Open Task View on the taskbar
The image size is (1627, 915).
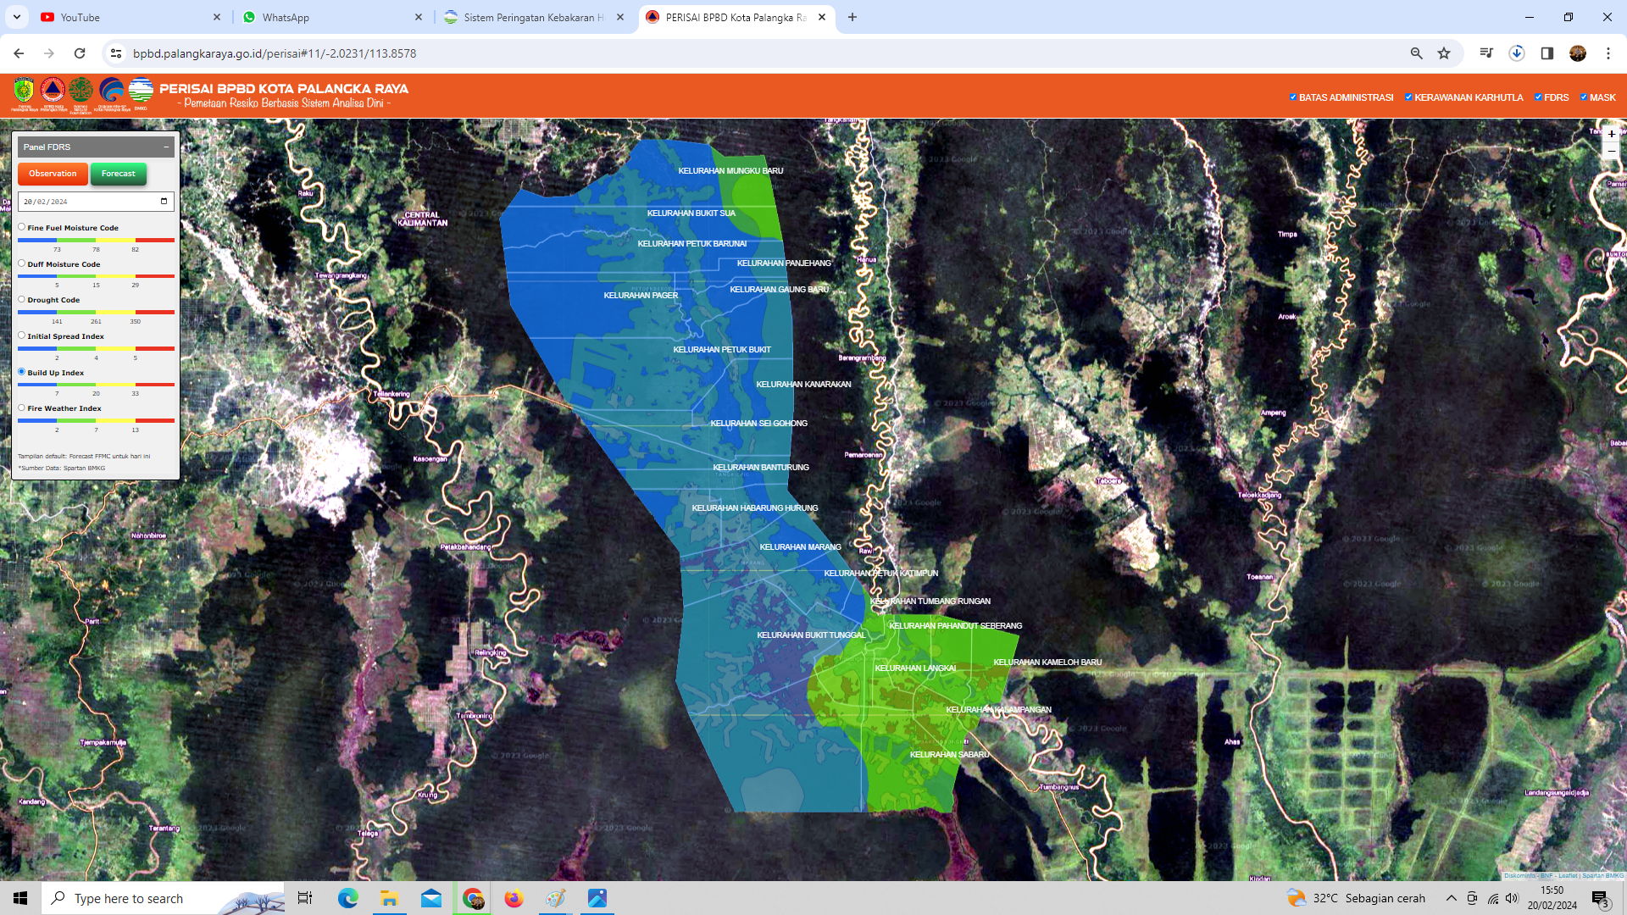(305, 898)
